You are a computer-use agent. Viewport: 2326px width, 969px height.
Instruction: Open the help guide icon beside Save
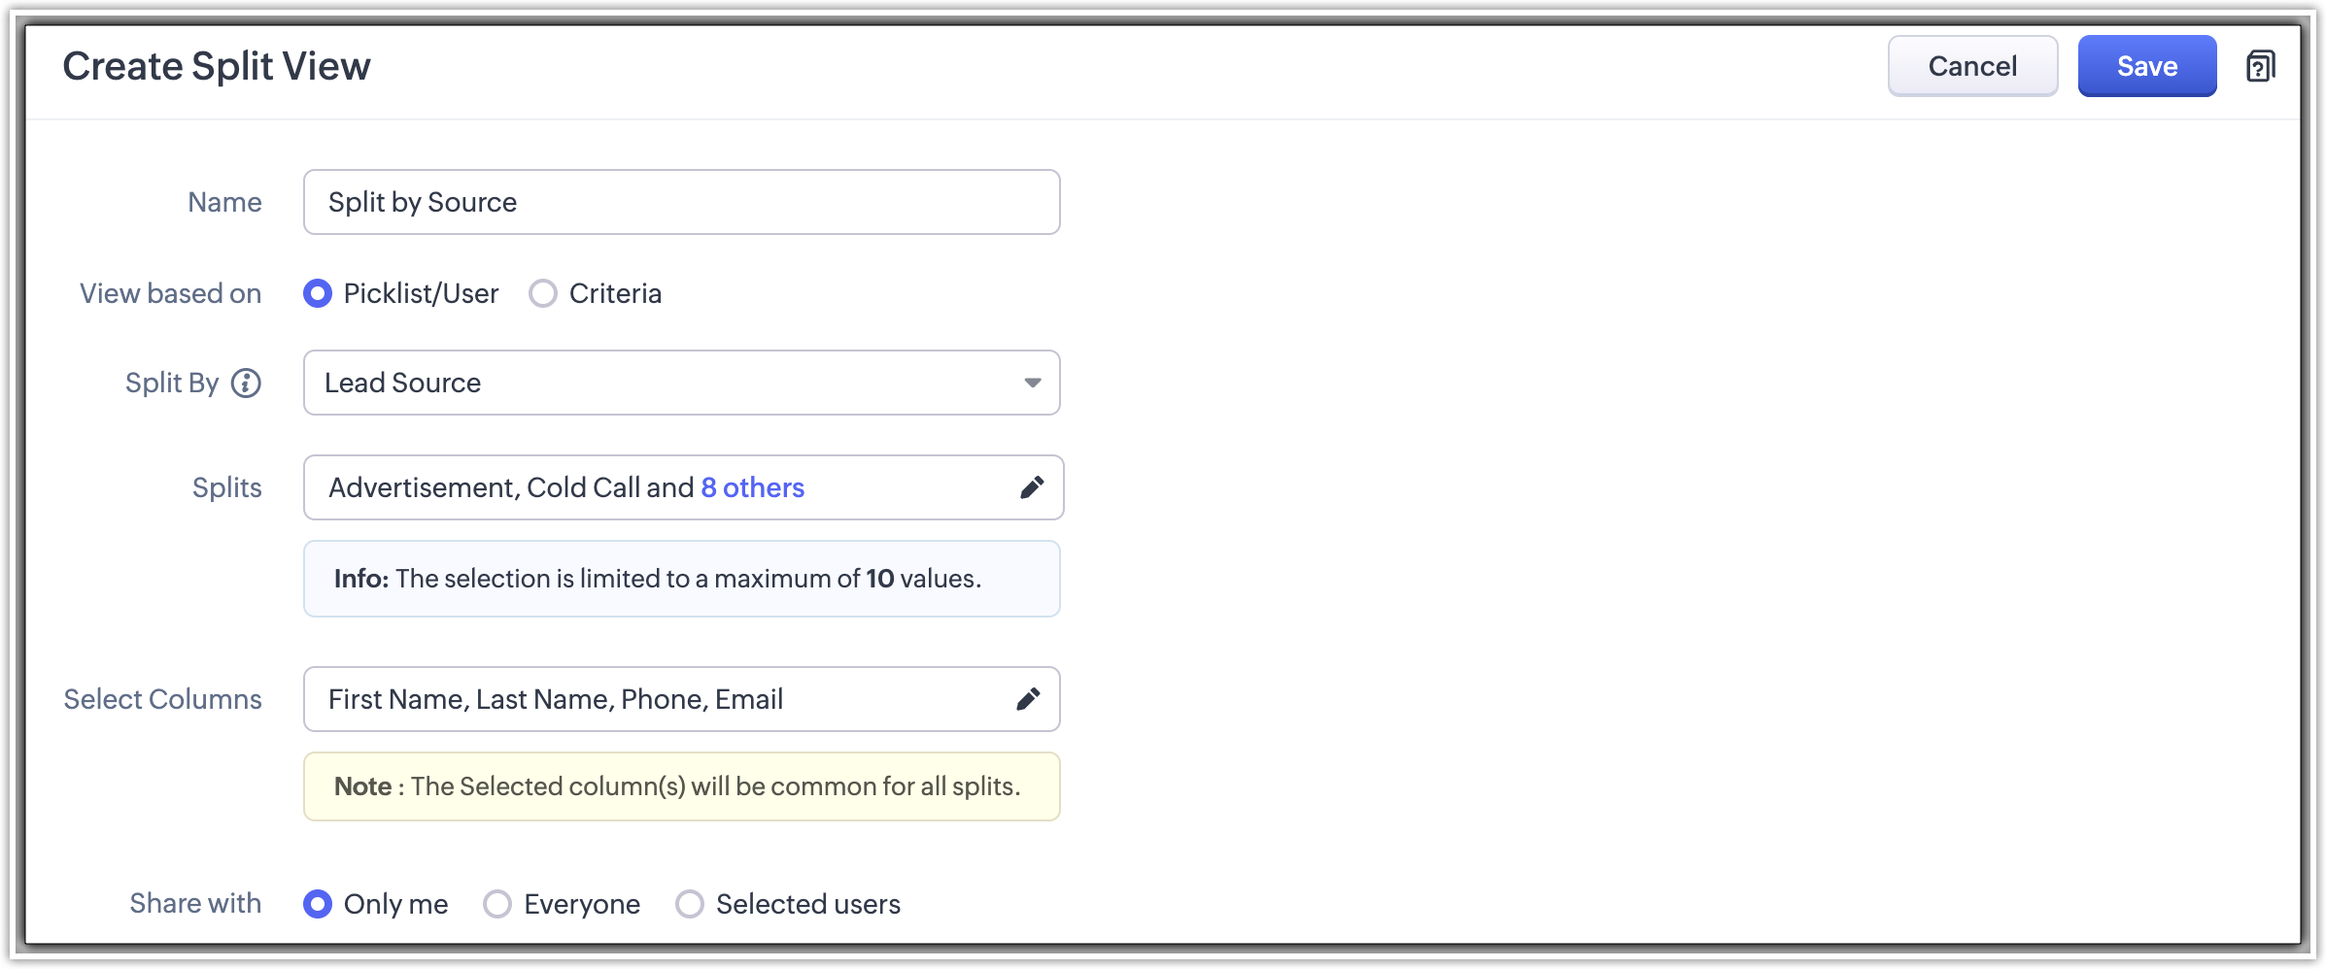pos(2260,67)
